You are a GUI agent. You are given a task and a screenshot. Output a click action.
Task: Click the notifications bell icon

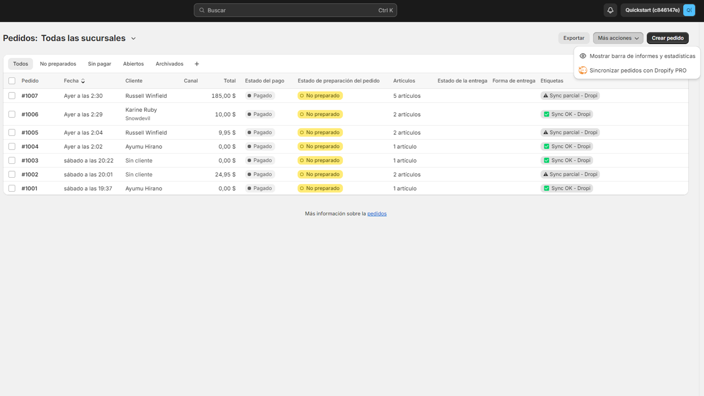(x=610, y=10)
